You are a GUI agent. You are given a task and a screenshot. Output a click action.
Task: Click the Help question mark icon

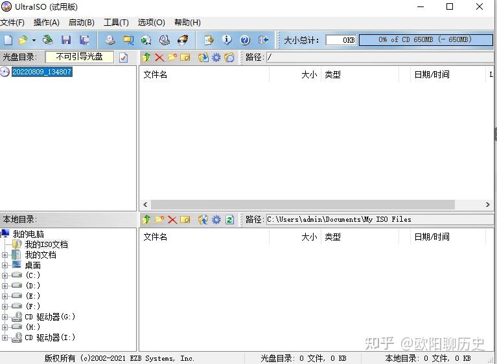(x=245, y=40)
